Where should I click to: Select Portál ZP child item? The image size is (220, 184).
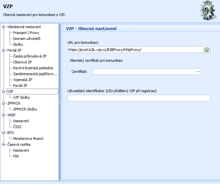(20, 86)
